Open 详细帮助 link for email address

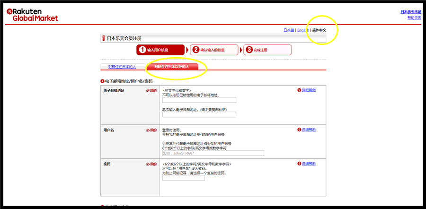[x=309, y=90]
